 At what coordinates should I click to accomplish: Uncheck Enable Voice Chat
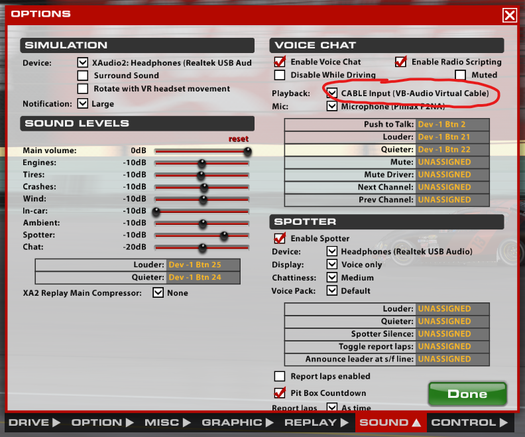click(x=280, y=62)
